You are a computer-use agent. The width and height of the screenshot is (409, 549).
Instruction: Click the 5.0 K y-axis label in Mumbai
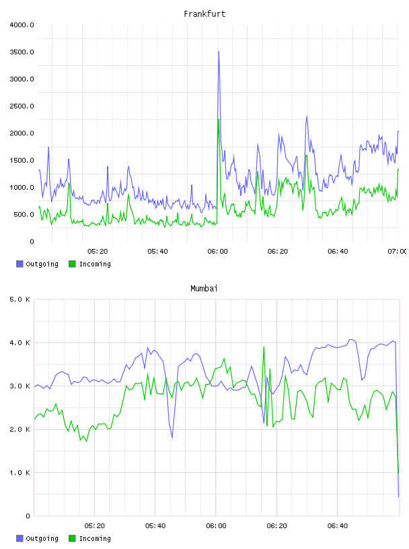20,299
